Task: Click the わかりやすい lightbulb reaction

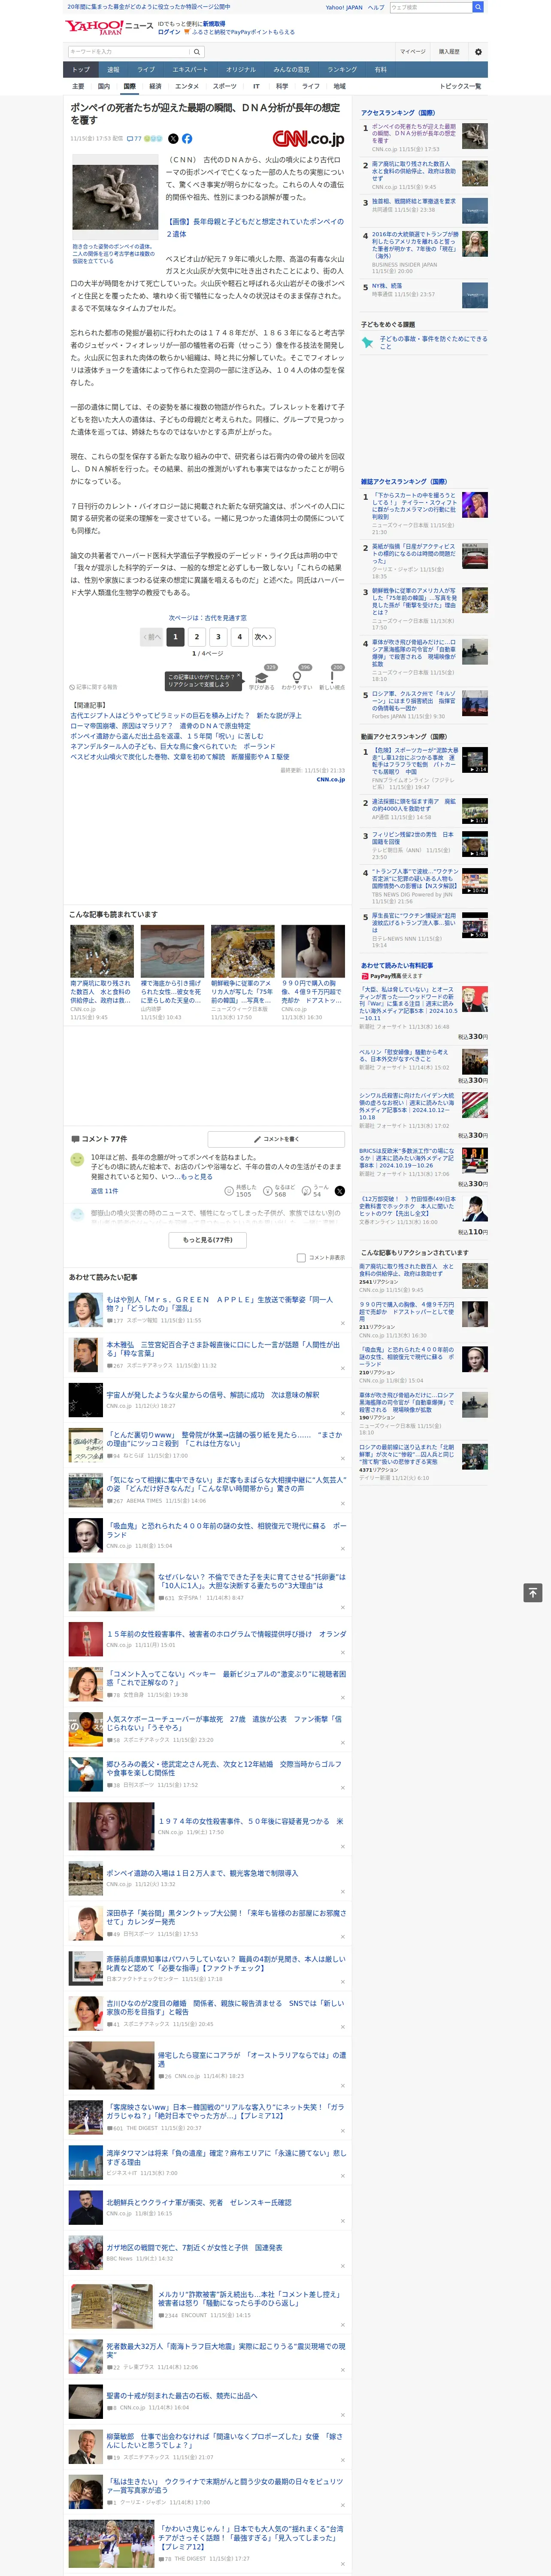Action: (297, 678)
